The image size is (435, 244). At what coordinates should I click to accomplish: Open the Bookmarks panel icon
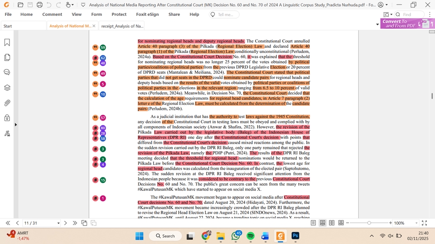point(7,42)
